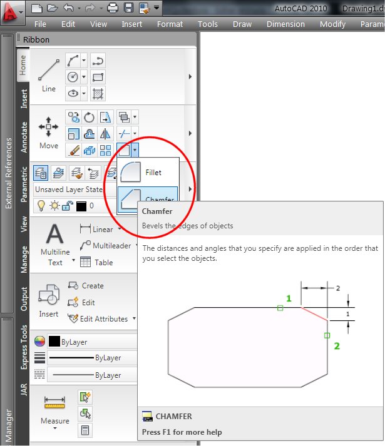Image resolution: width=385 pixels, height=446 pixels.
Task: Click Create block button
Action: coord(86,286)
